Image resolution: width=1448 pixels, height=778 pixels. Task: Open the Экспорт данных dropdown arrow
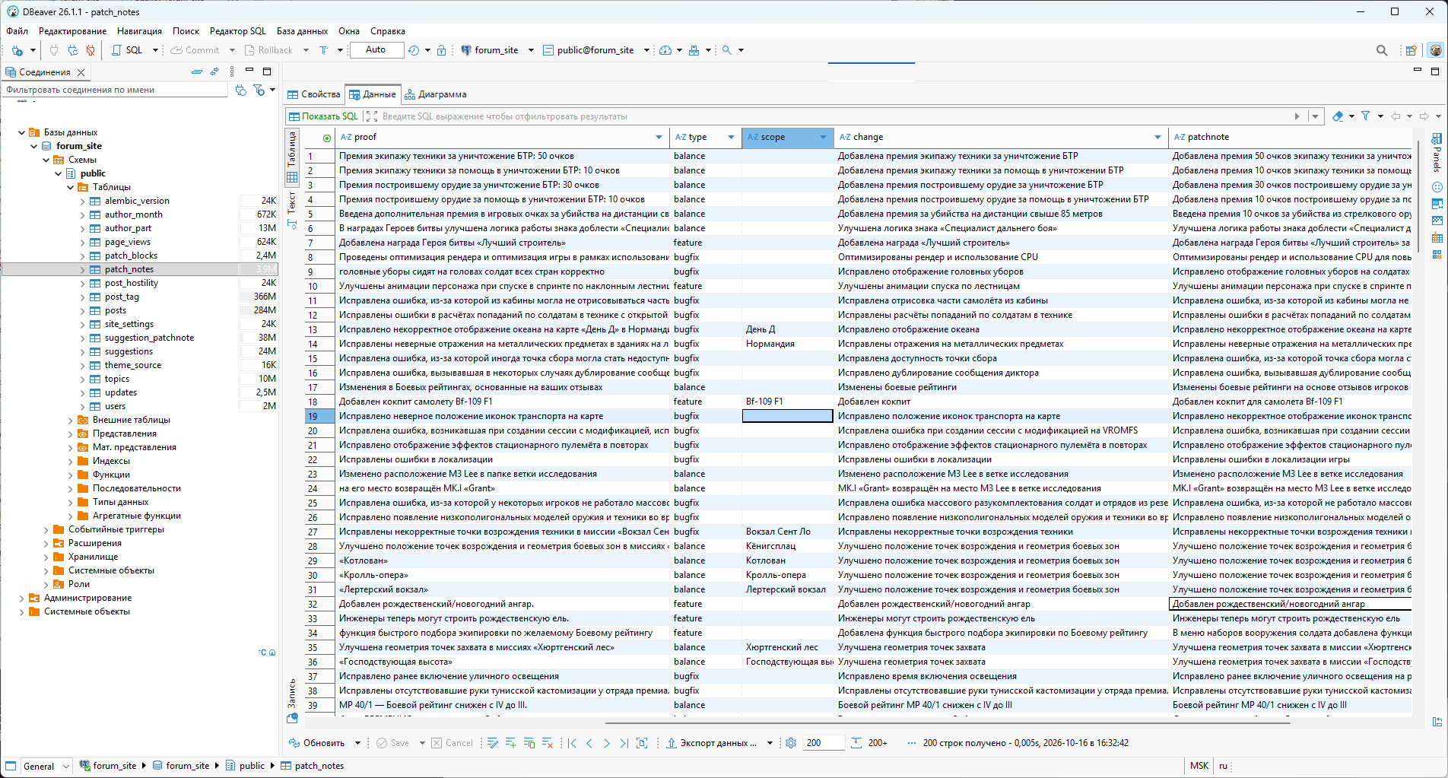point(770,743)
